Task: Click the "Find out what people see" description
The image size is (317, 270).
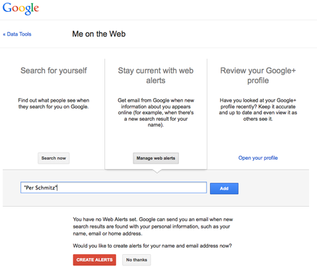Action: coord(53,104)
